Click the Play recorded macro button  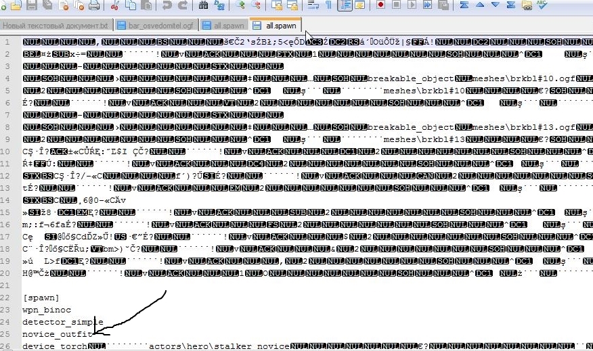coord(414,5)
